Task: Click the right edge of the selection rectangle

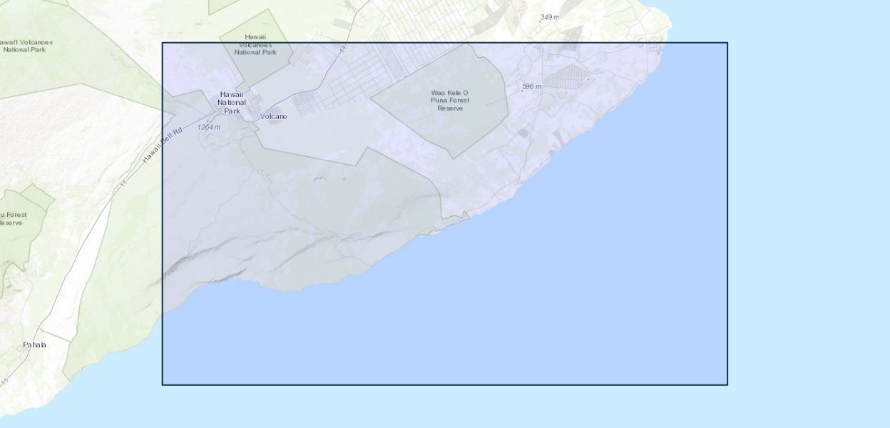Action: point(727,214)
